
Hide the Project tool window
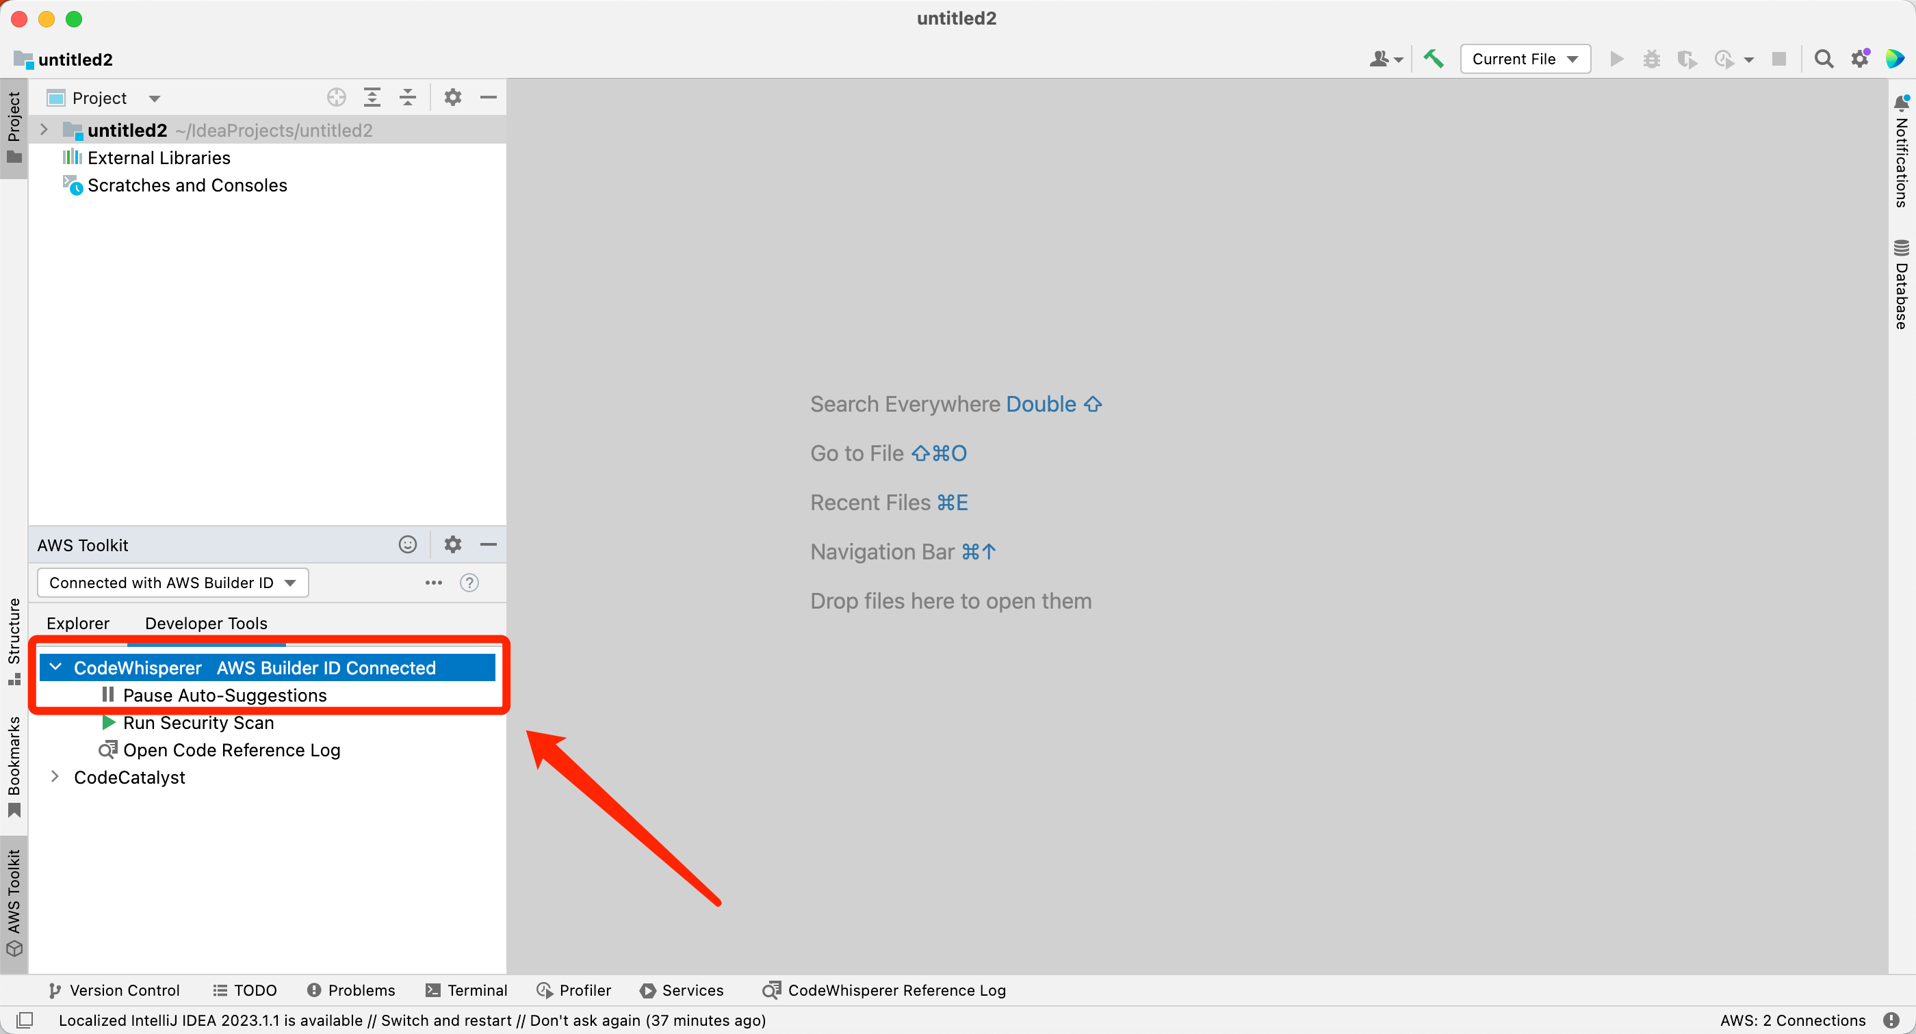(488, 97)
